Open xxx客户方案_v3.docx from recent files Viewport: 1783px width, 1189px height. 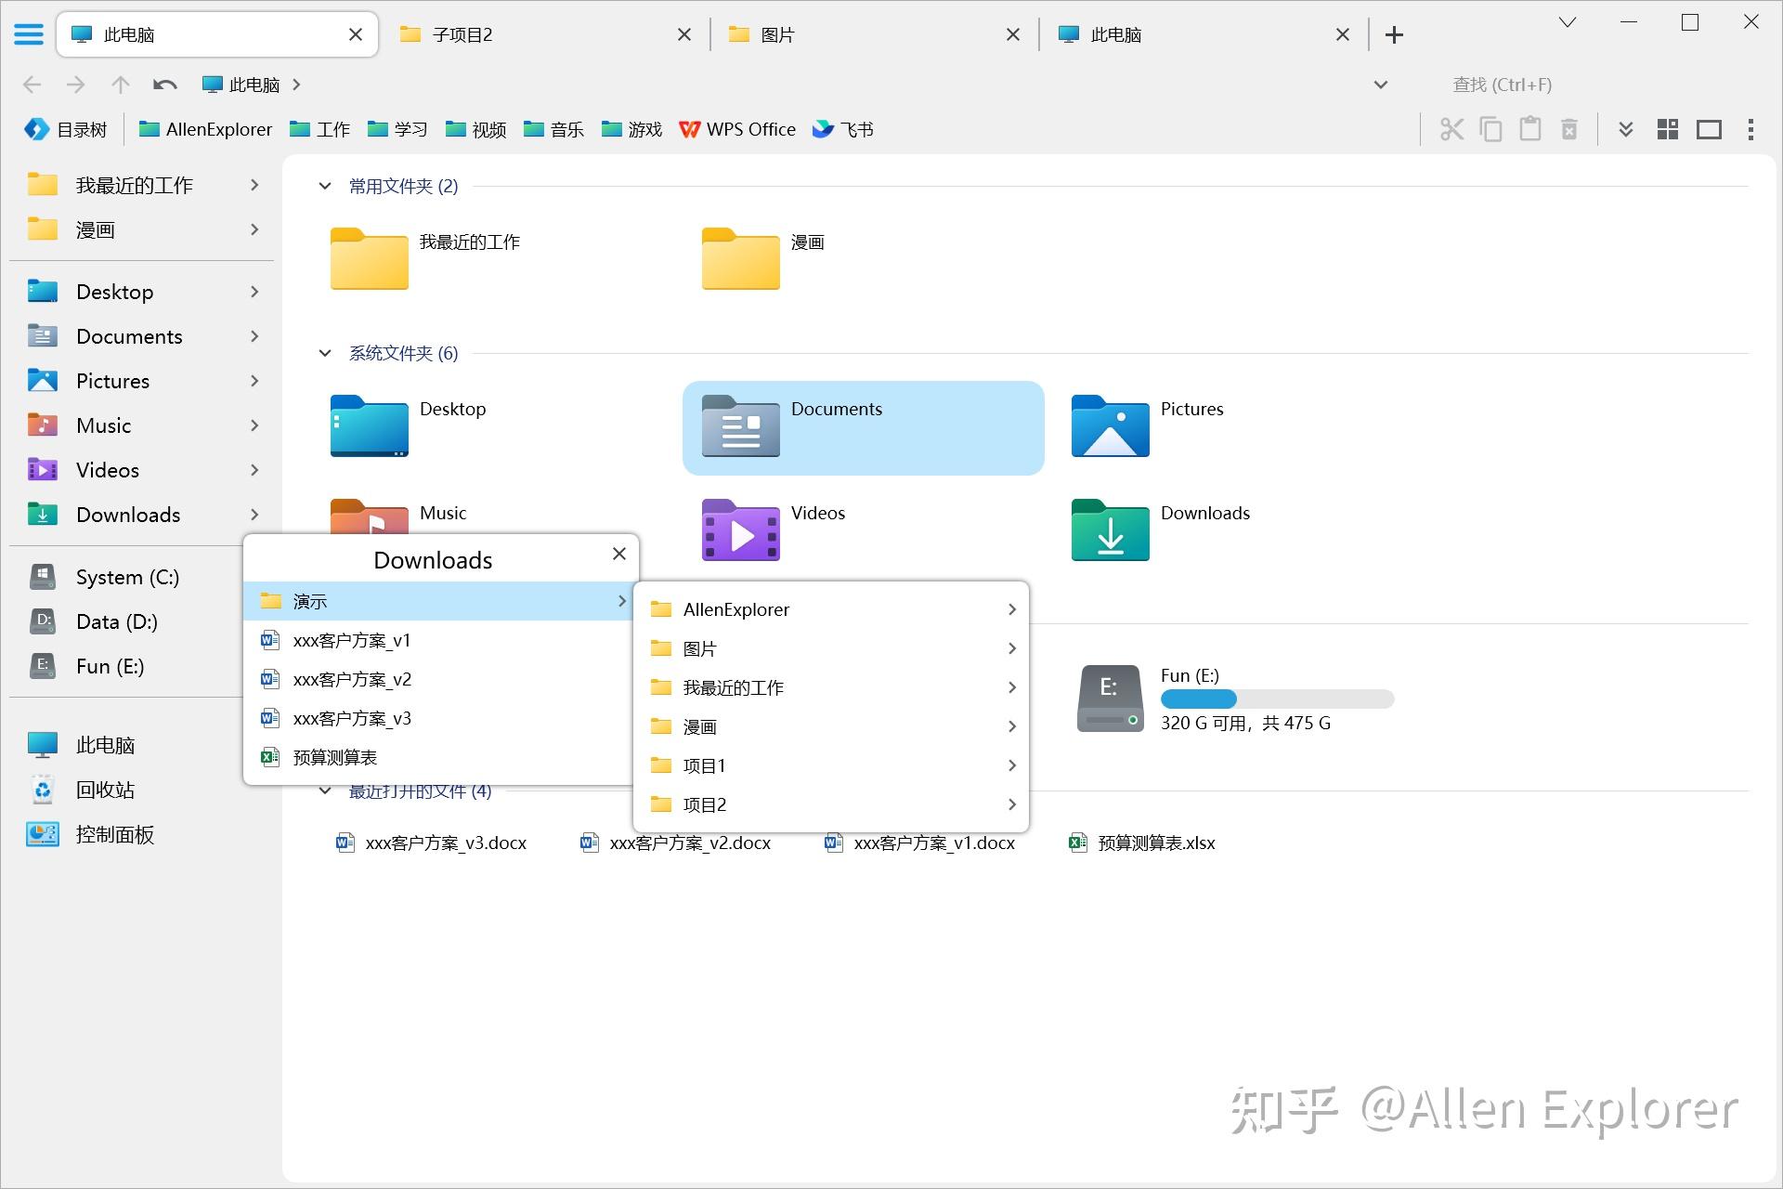tap(444, 843)
